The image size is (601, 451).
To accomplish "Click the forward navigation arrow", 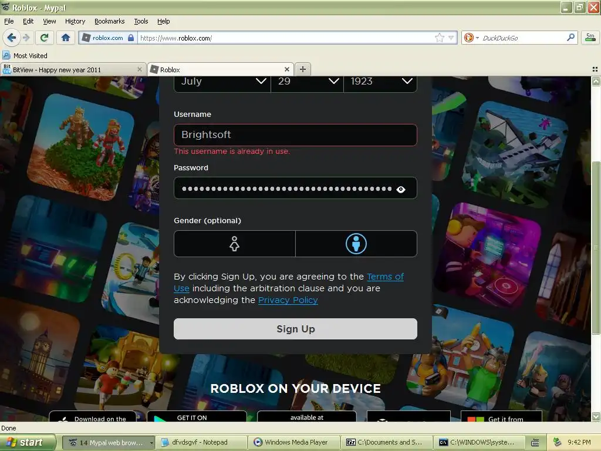I will 26,38.
